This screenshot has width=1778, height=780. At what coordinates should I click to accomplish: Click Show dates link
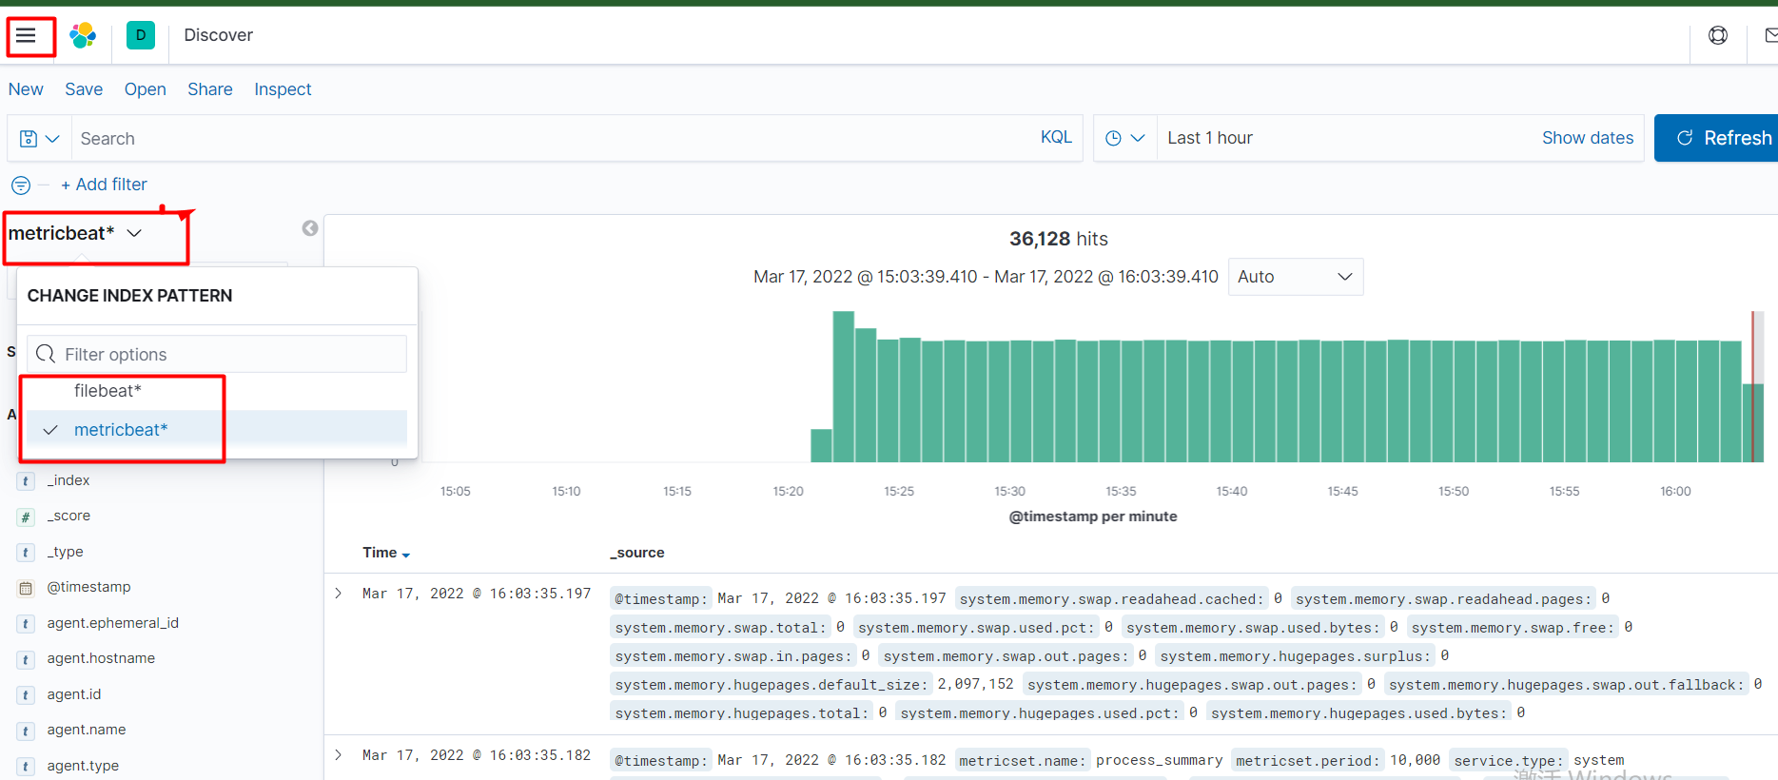pos(1588,138)
